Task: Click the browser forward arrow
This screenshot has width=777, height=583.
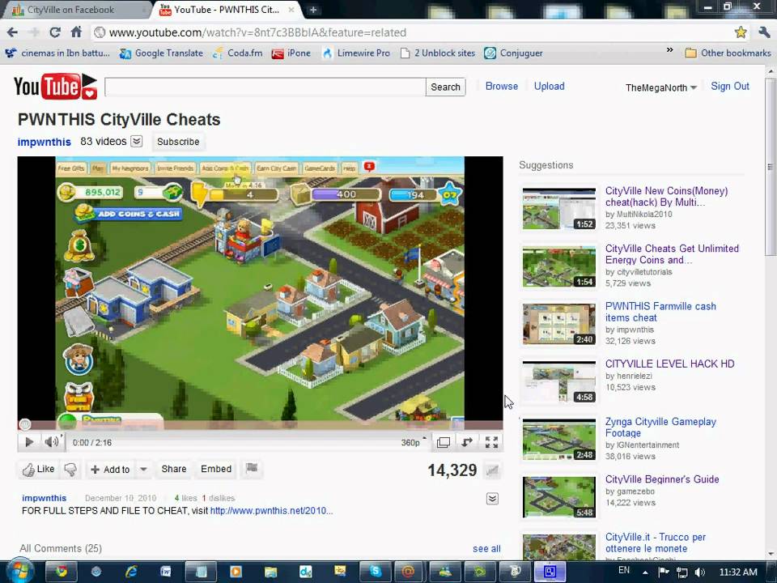Action: [34, 32]
